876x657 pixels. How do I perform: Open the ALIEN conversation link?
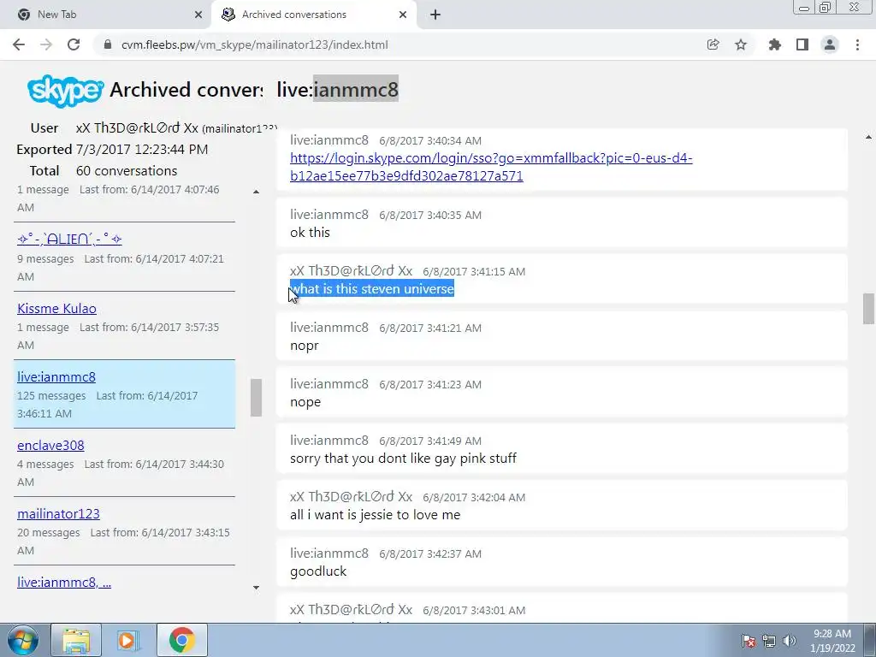69,240
